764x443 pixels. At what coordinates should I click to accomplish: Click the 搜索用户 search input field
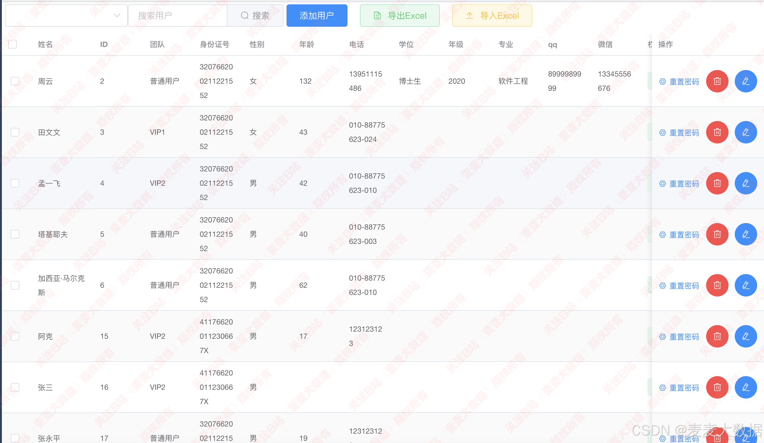[x=178, y=16]
